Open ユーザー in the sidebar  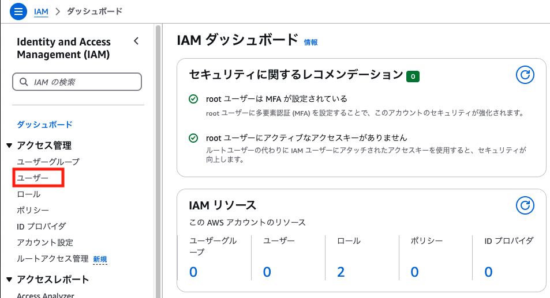click(33, 178)
